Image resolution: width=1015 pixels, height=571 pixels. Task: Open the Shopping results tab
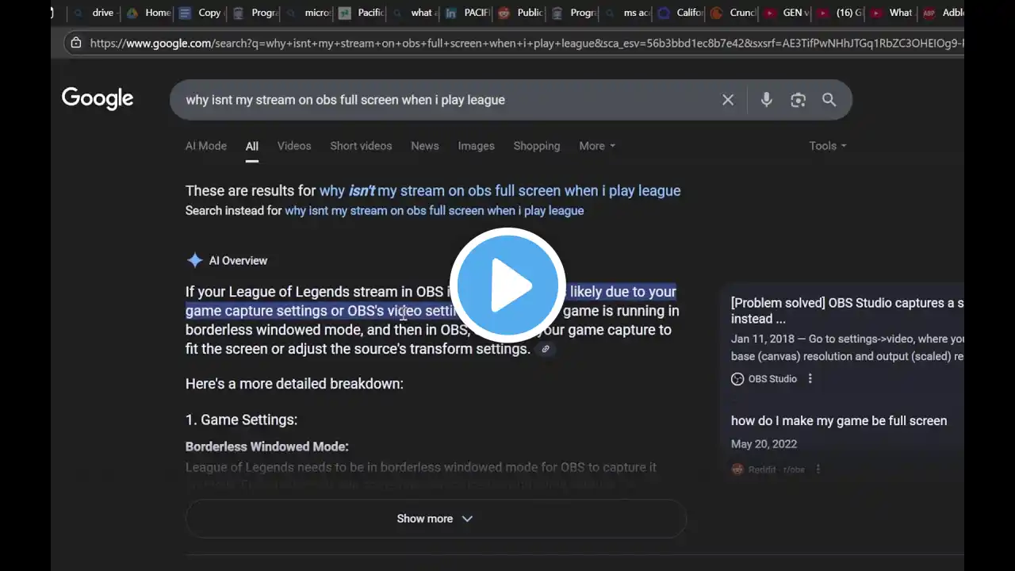537,146
